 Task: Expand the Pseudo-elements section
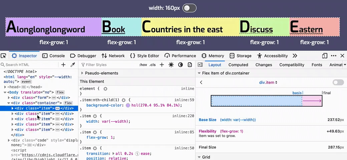pyautogui.click(x=82, y=73)
